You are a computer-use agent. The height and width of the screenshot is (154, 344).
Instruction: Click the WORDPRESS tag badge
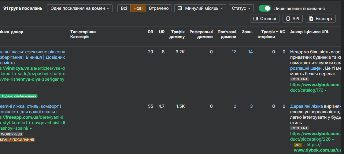pyautogui.click(x=12, y=134)
